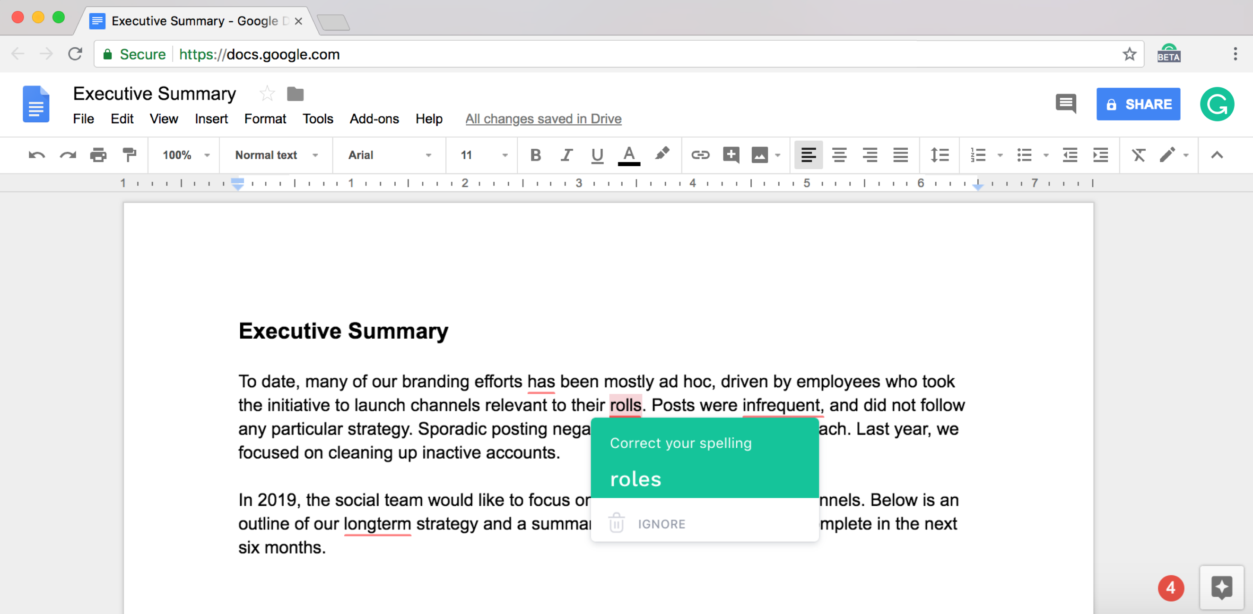Click the blue SHARE button
The height and width of the screenshot is (614, 1253).
[x=1138, y=104]
